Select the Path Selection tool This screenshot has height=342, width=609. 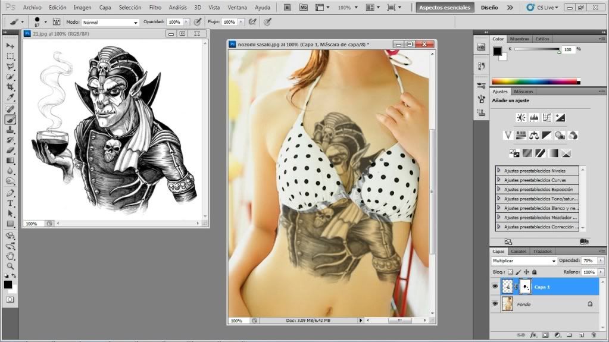(x=10, y=214)
